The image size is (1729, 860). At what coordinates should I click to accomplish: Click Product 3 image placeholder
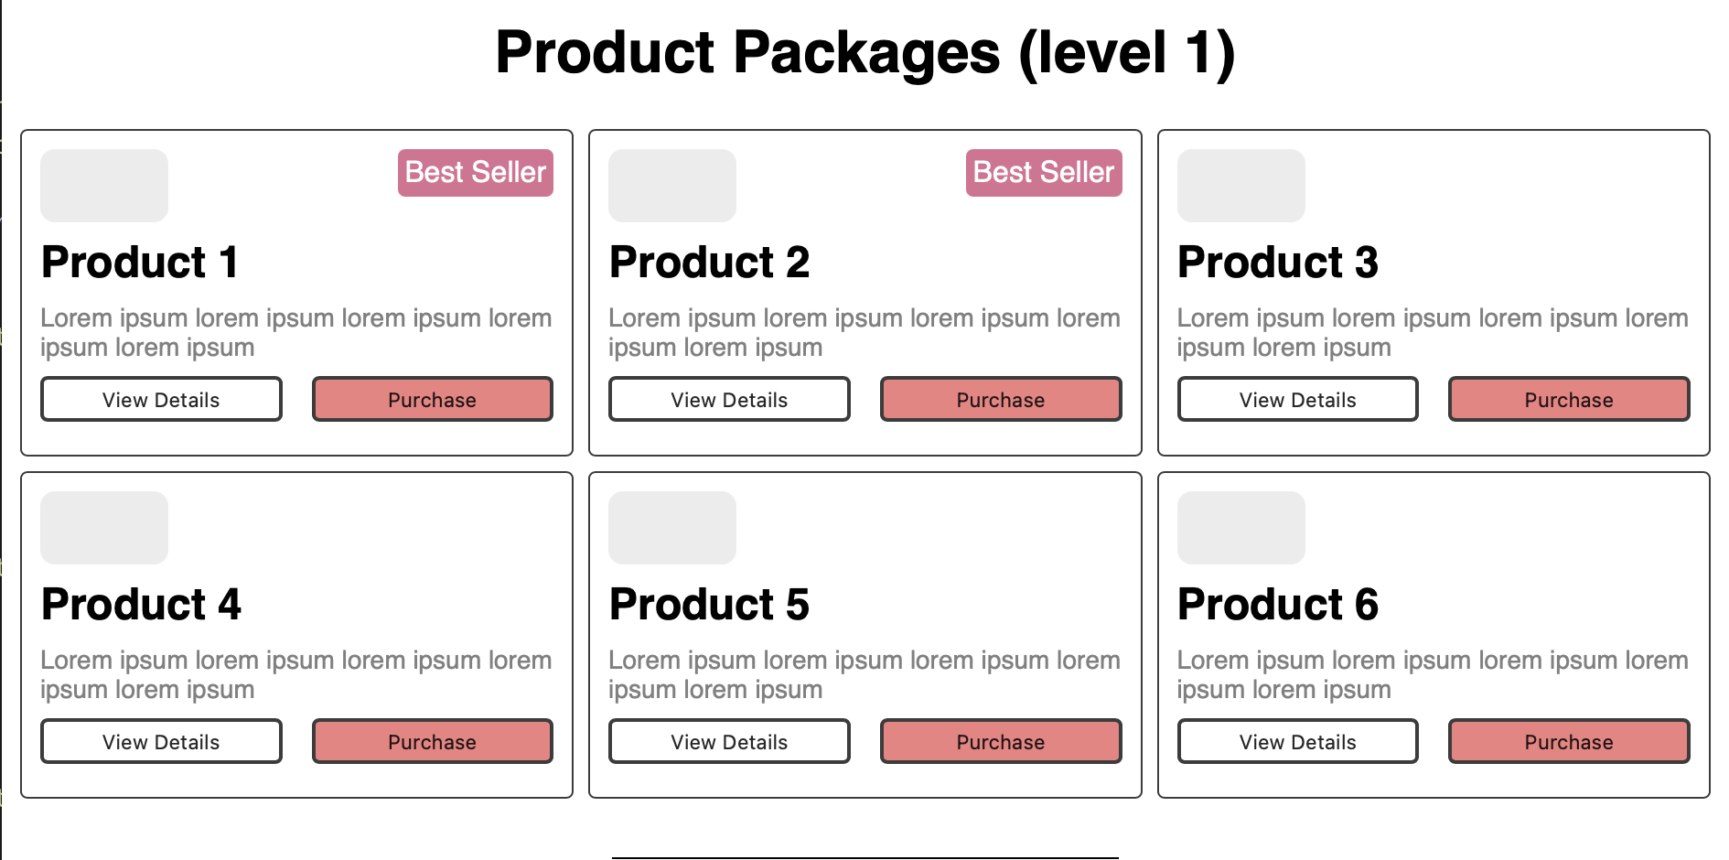pyautogui.click(x=1240, y=186)
